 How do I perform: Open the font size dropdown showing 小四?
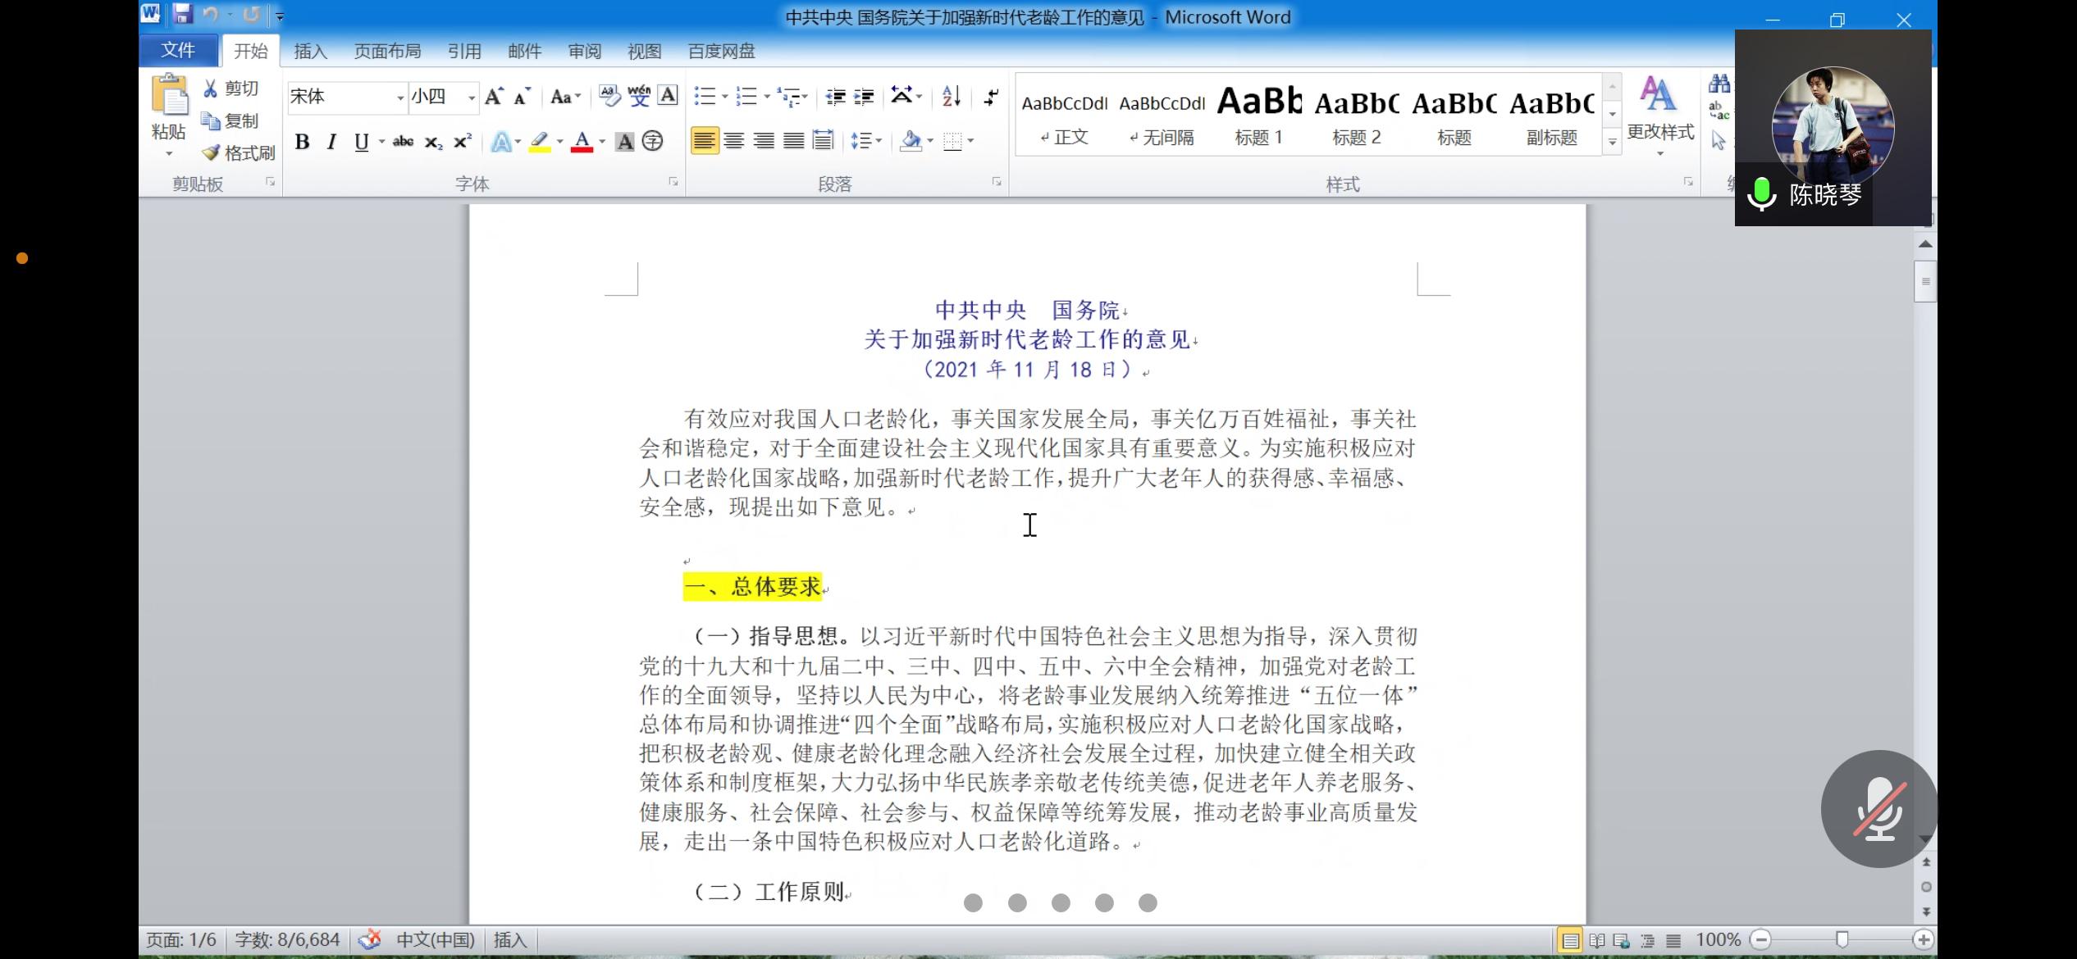click(x=472, y=98)
